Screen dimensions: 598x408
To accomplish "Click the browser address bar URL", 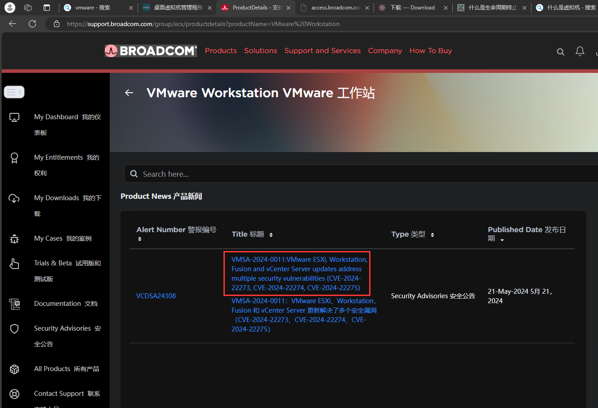I will (x=203, y=24).
